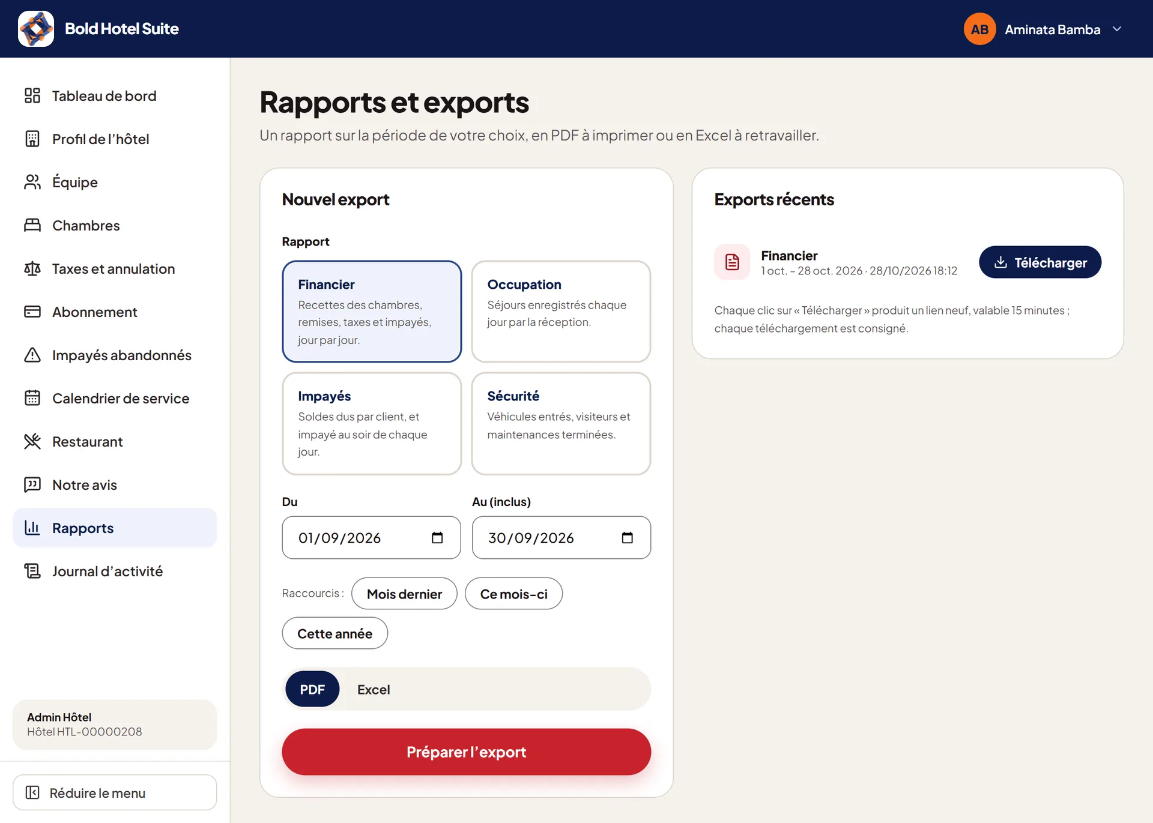
Task: Apply the Mois dernier shortcut
Action: tap(404, 594)
